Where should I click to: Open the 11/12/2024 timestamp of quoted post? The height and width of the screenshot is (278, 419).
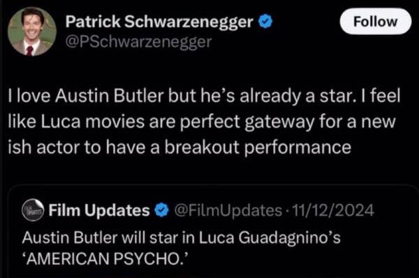333,210
